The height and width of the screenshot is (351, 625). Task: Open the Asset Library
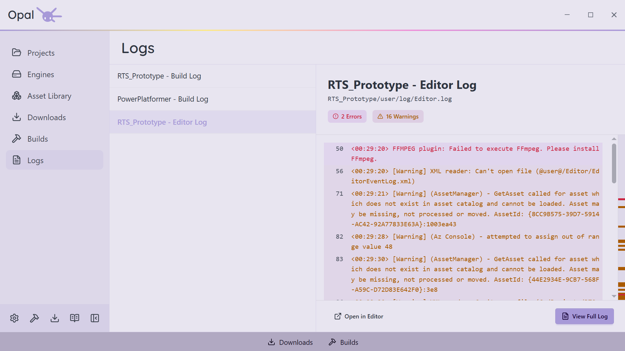point(54,96)
